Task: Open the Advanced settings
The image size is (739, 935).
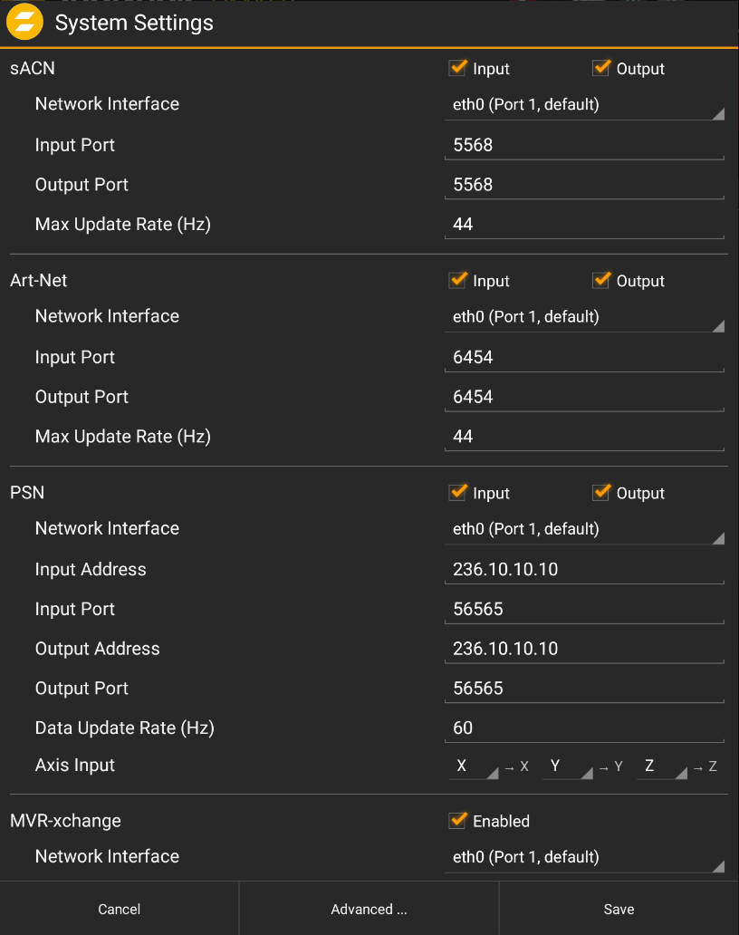Action: tap(369, 909)
